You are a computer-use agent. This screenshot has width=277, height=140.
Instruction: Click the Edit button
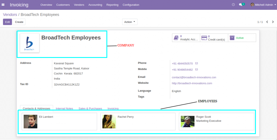coord(7,22)
